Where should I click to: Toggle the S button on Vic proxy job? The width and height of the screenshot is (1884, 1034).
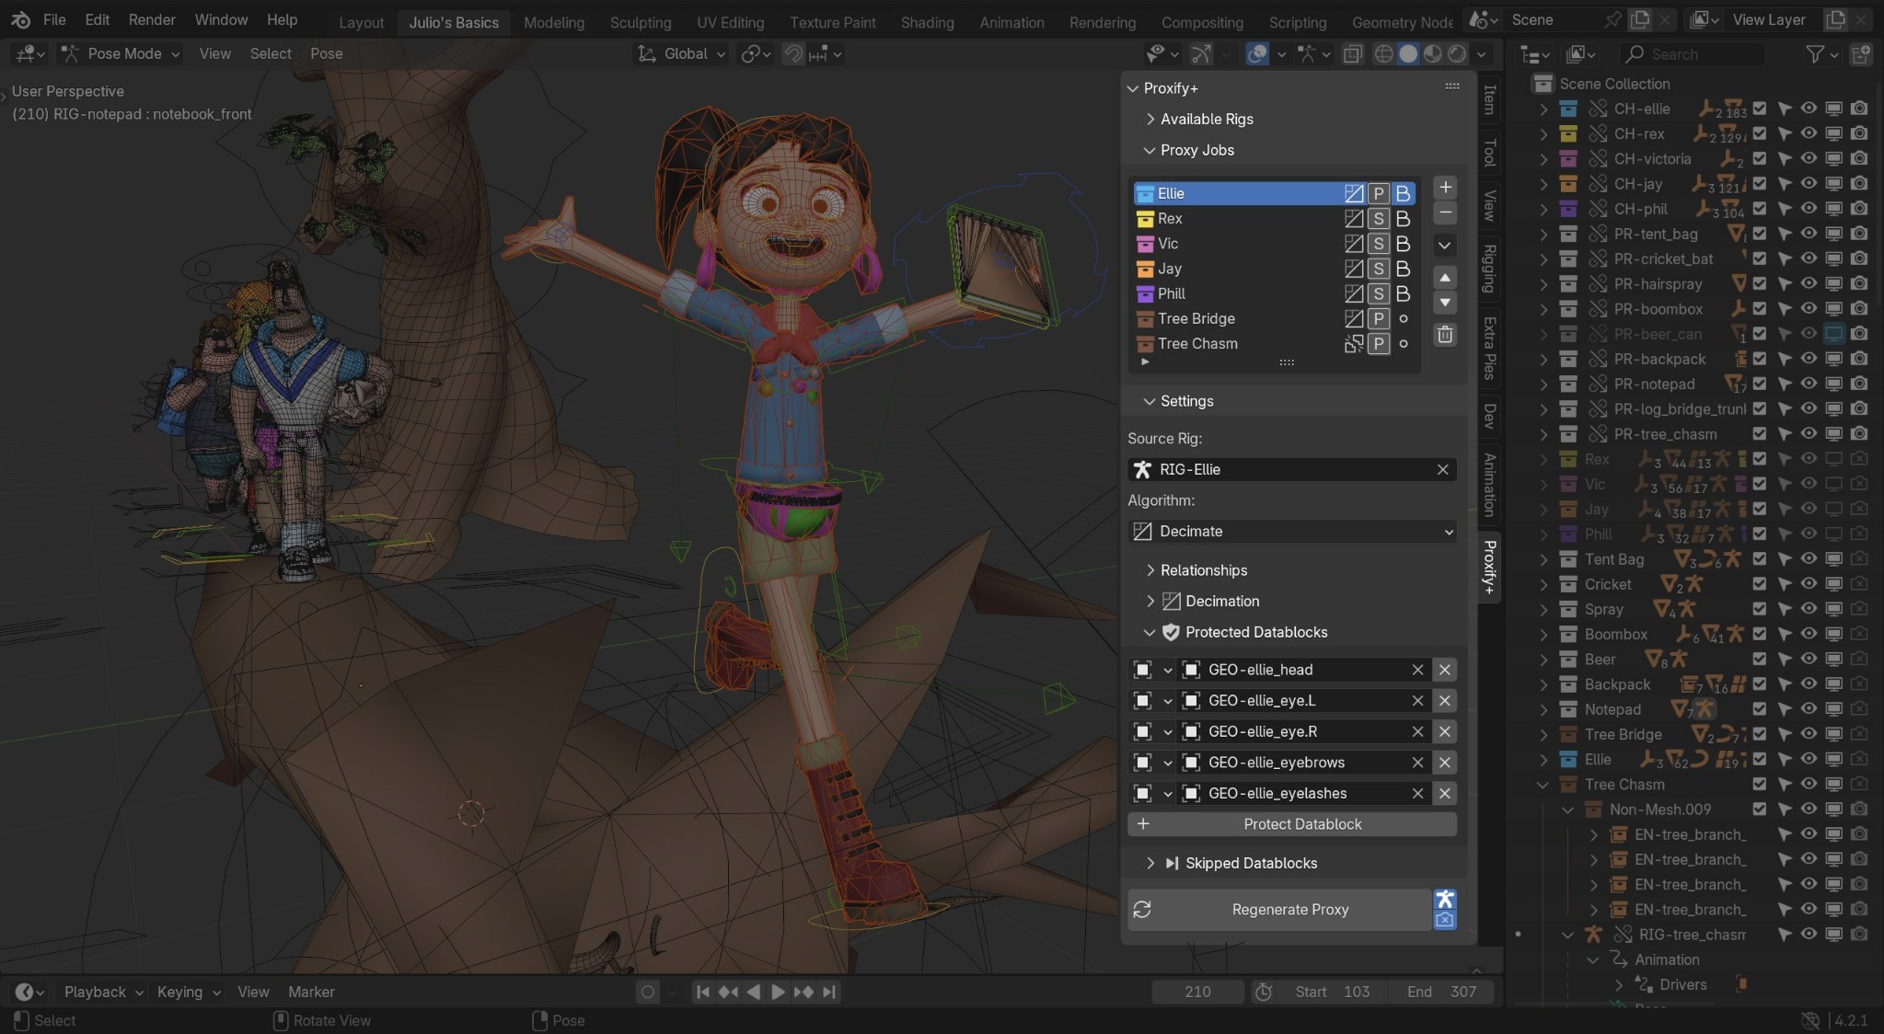[x=1378, y=244]
